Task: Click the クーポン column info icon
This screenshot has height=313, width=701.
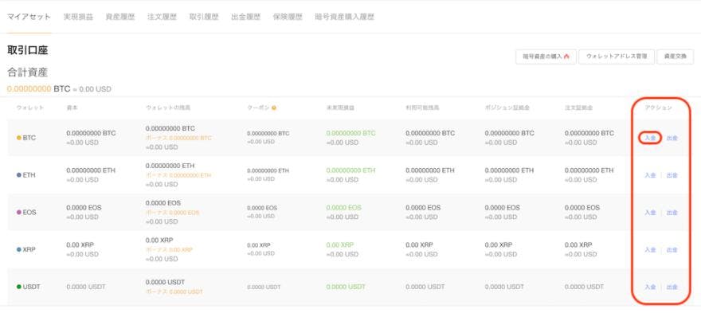Action: point(273,108)
